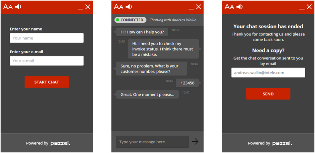The height and width of the screenshot is (153, 315).
Task: Select the '123456' chat message bubble
Action: click(x=187, y=83)
